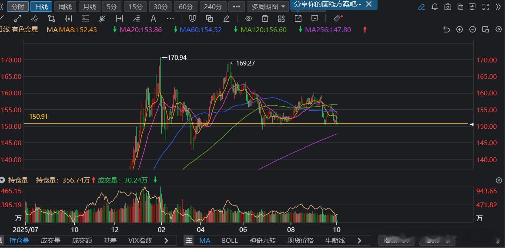This screenshot has width=505, height=248.
Task: Switch to 分时 intraday chart
Action: (18, 7)
